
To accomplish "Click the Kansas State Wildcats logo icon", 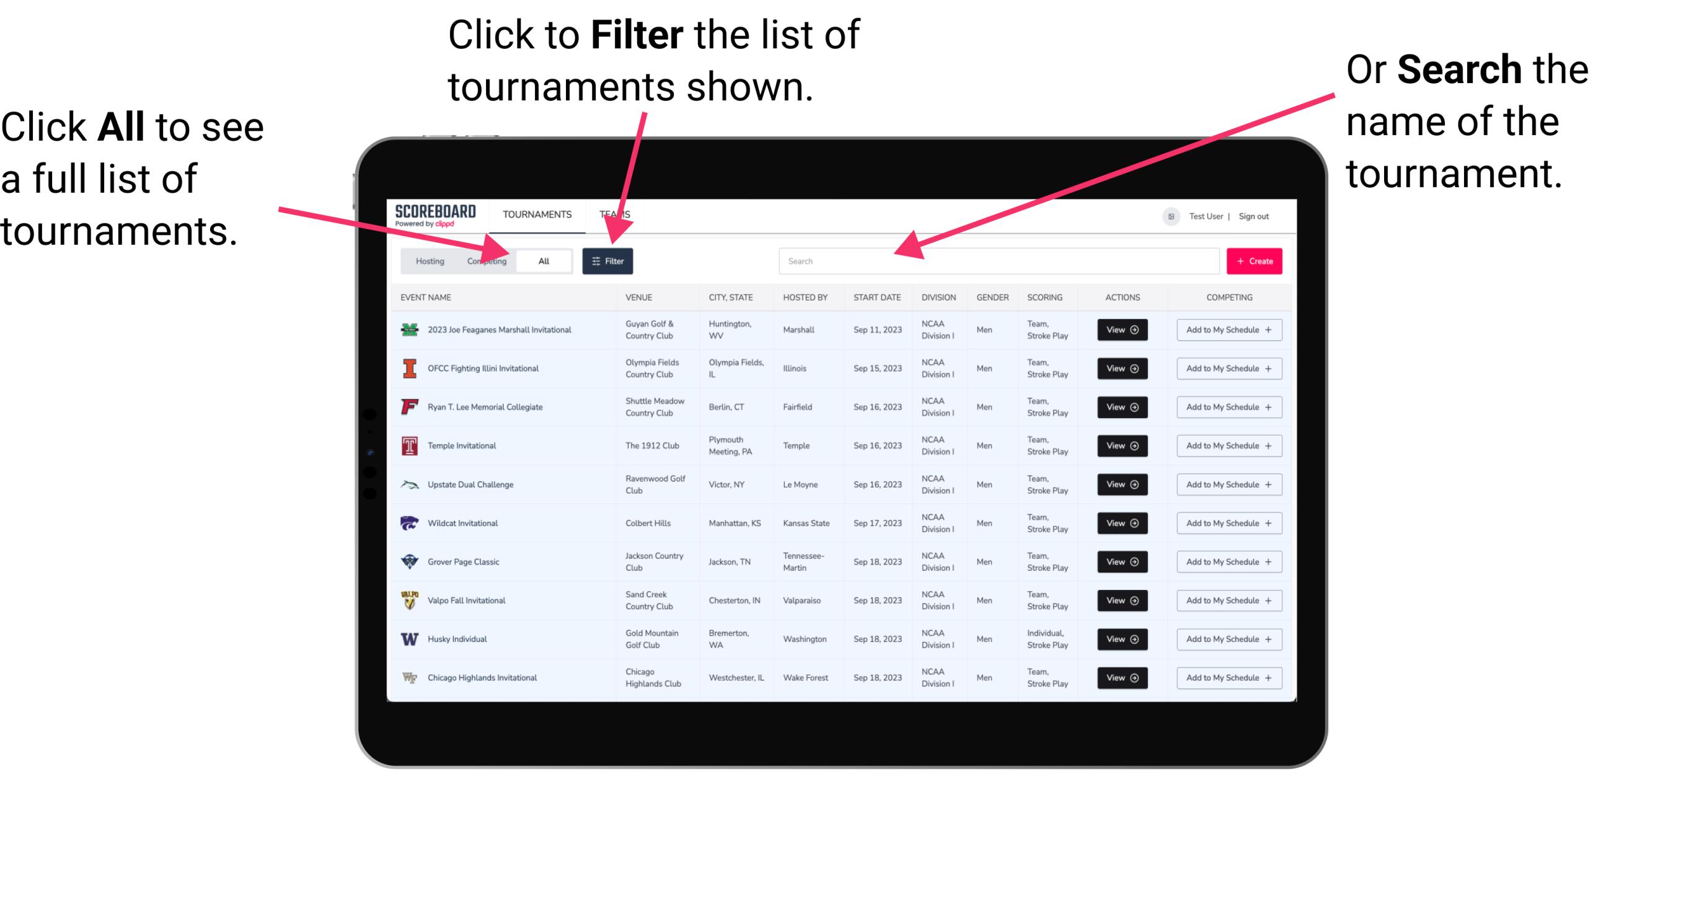I will click(408, 524).
